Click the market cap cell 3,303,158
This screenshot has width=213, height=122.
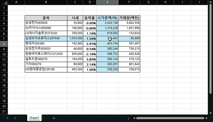[107, 23]
